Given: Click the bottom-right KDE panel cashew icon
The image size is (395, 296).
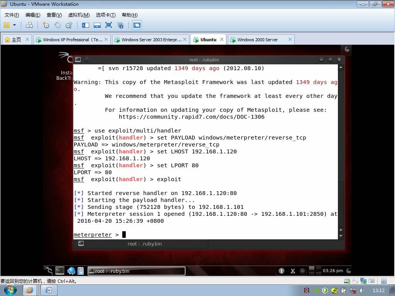Looking at the screenshot, I should pos(349,271).
